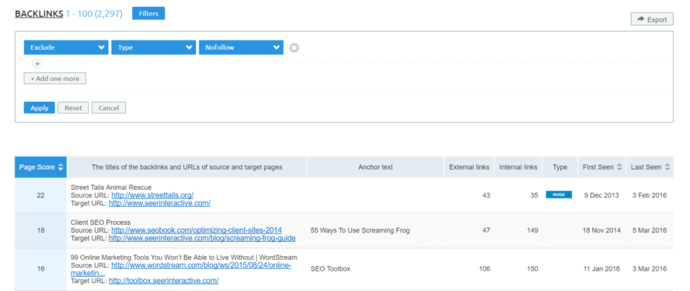Reset the filter settings

[x=73, y=108]
